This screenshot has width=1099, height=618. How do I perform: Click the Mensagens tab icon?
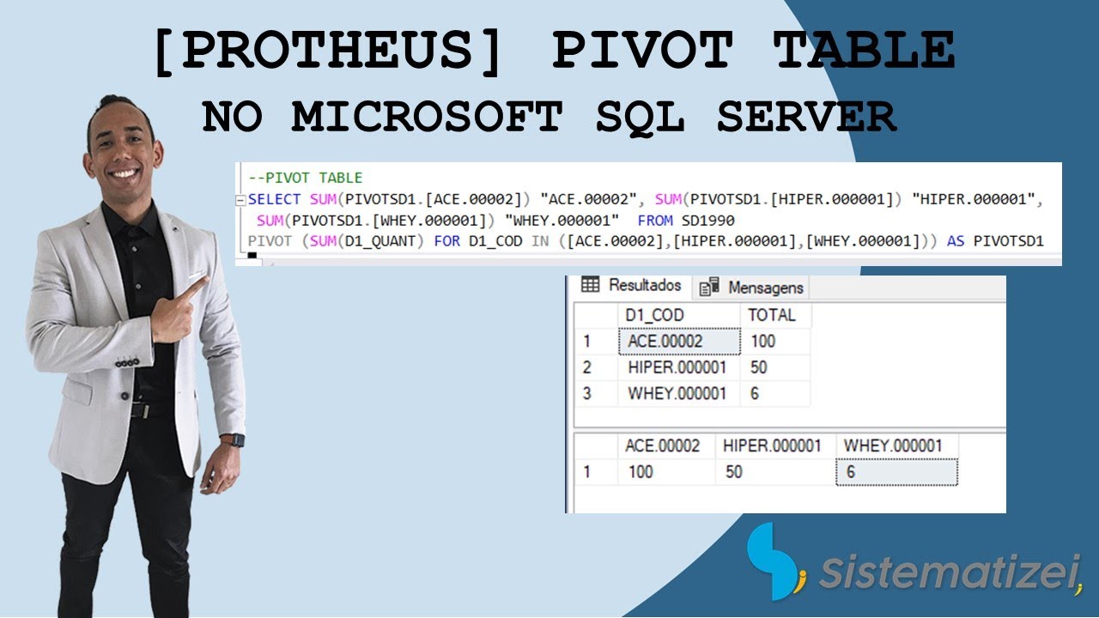click(709, 288)
